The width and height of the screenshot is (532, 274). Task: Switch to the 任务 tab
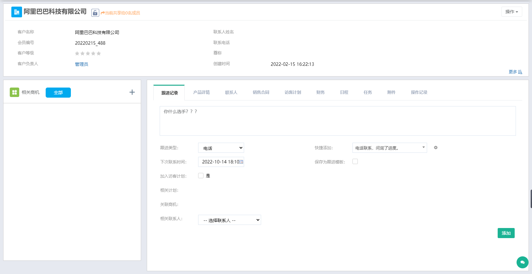tap(368, 92)
